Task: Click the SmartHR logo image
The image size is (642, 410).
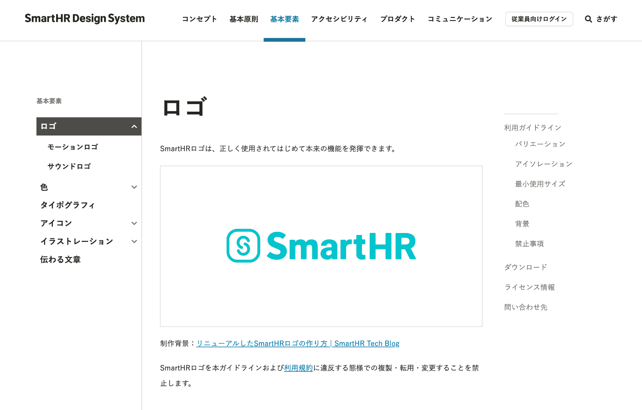Action: point(321,246)
